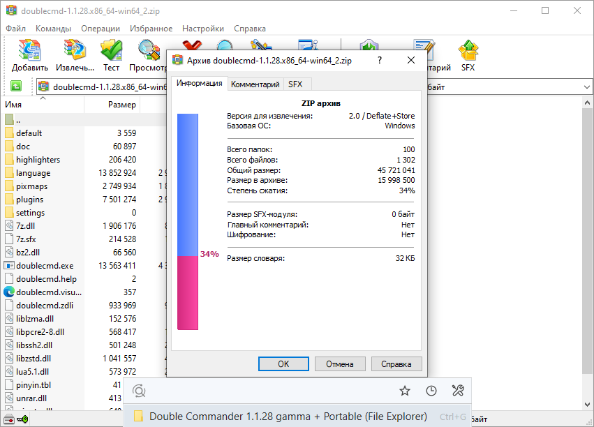Run the archive Тест toolbar icon
Image resolution: width=594 pixels, height=427 pixels.
pos(112,50)
